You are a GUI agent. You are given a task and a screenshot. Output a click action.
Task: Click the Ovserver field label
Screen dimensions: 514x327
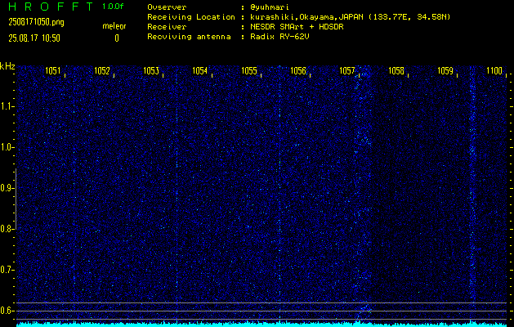click(167, 7)
